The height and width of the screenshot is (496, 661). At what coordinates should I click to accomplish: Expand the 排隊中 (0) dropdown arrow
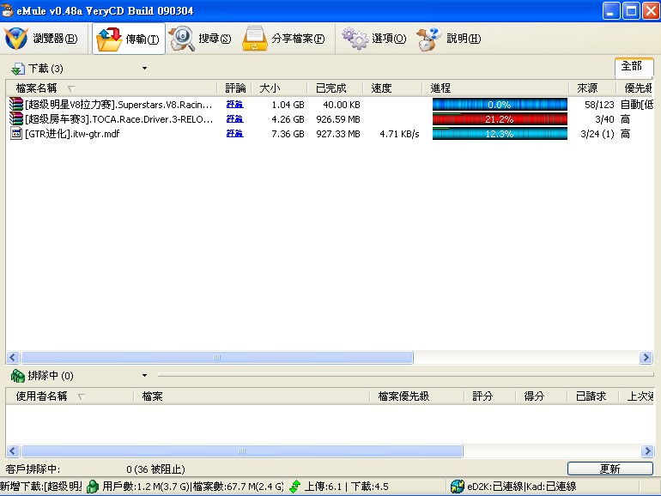(144, 375)
